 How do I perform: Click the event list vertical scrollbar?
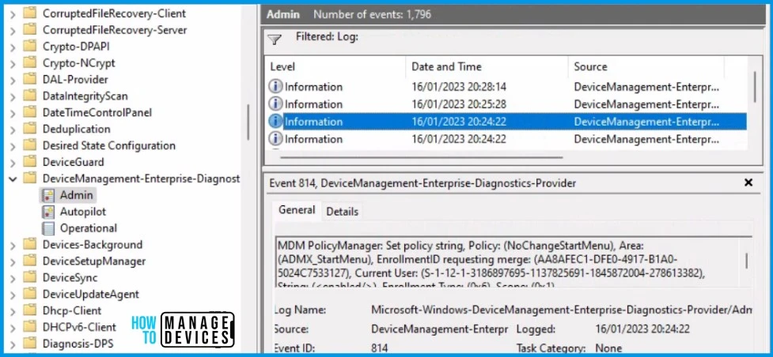coord(755,87)
